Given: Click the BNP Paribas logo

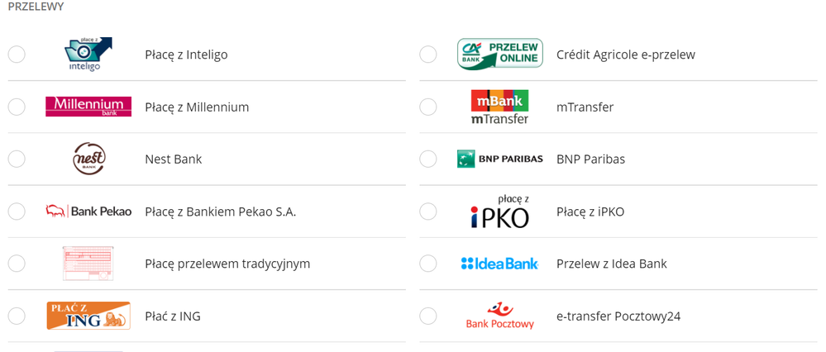Looking at the screenshot, I should click(500, 159).
